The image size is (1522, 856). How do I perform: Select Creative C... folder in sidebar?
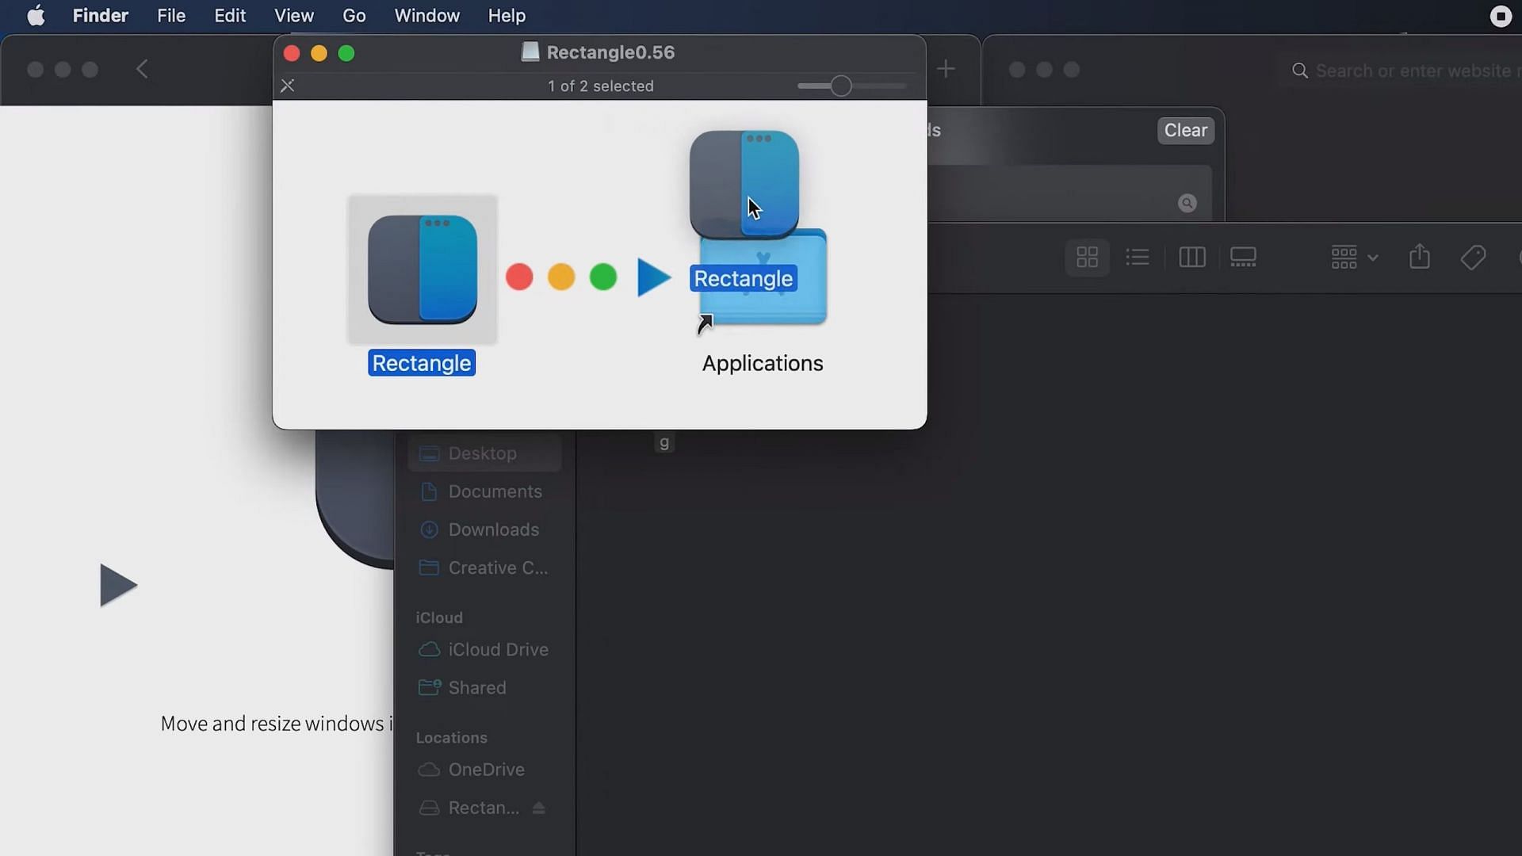484,567
